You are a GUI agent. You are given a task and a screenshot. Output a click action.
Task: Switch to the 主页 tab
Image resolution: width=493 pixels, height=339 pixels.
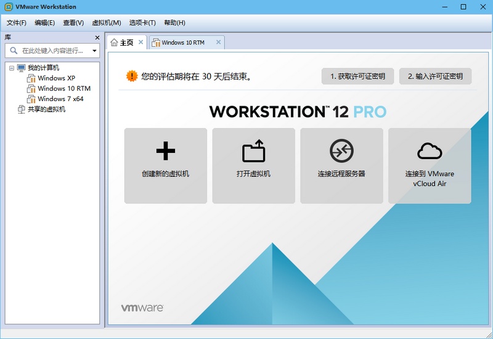(x=126, y=43)
